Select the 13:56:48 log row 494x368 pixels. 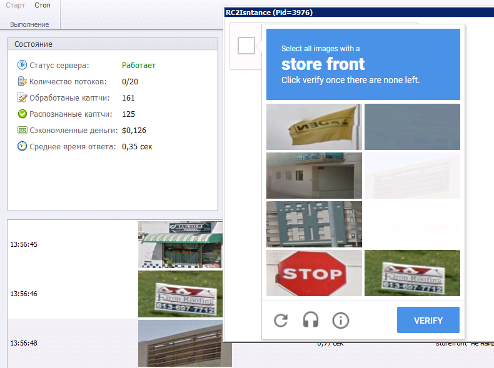coord(115,343)
